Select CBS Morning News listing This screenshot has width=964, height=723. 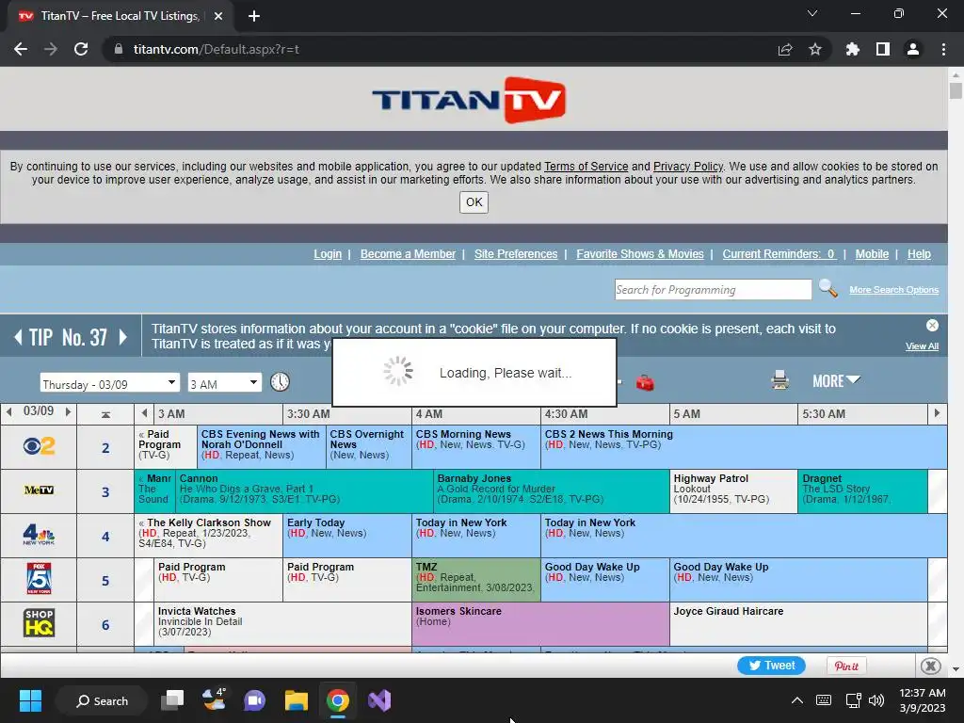pyautogui.click(x=475, y=447)
